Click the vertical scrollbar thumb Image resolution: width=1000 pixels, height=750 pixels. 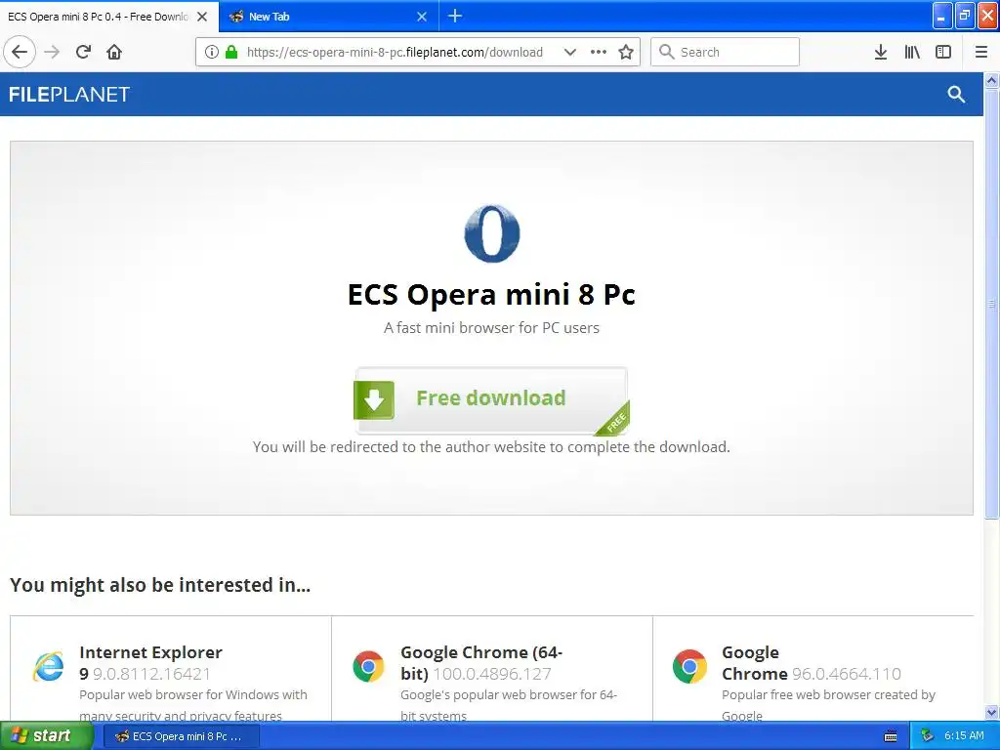point(992,304)
